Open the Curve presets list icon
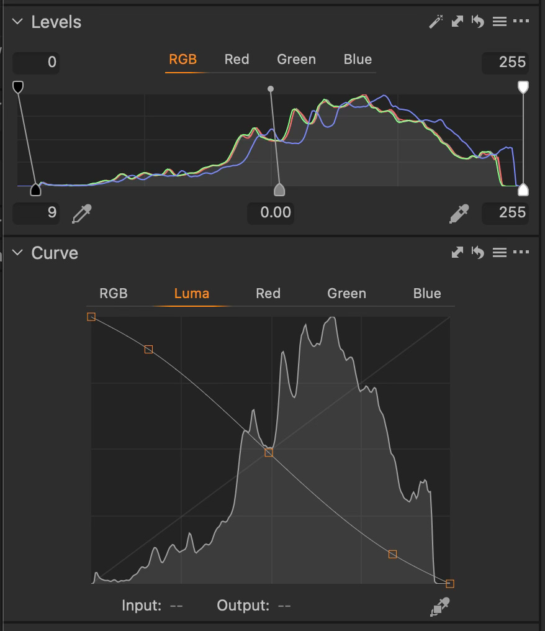 tap(500, 252)
